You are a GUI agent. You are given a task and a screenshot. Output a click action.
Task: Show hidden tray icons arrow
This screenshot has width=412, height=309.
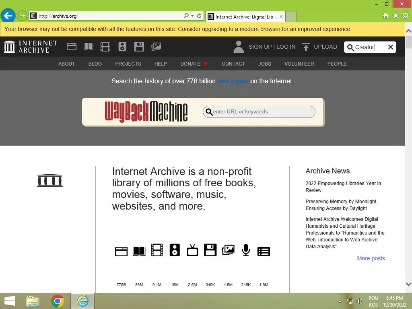tap(340, 301)
